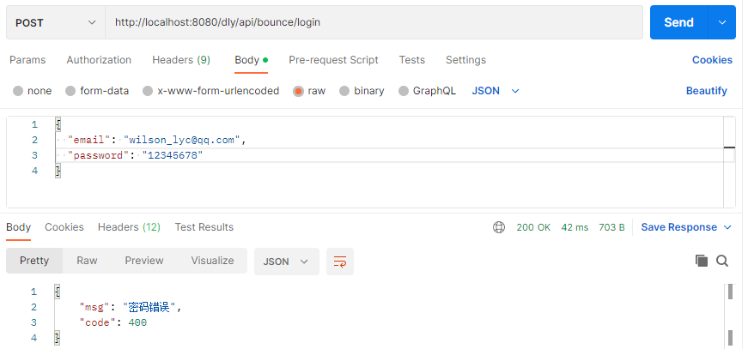Open the Pre-request Script tab
The image size is (748, 349).
pyautogui.click(x=333, y=60)
